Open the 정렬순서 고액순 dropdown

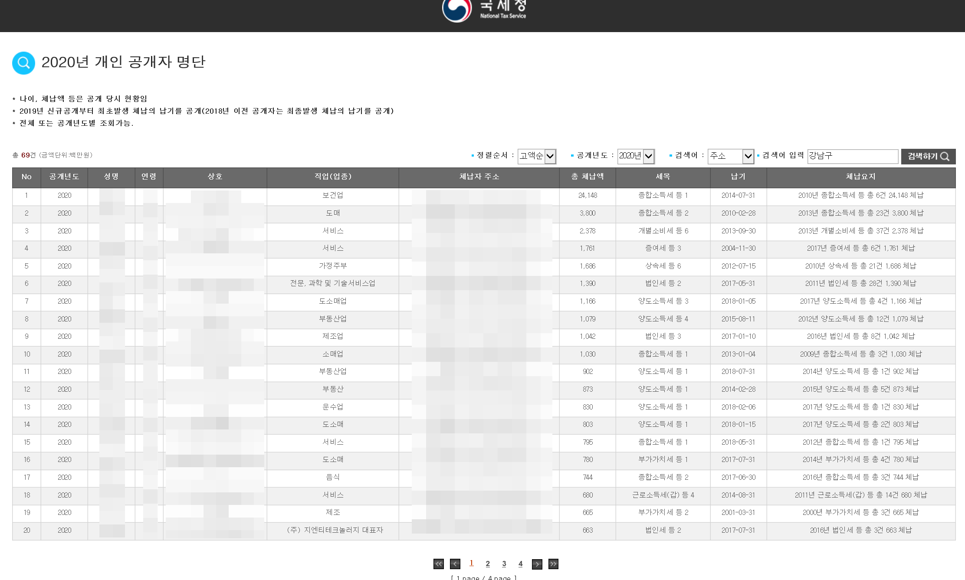[x=536, y=156]
